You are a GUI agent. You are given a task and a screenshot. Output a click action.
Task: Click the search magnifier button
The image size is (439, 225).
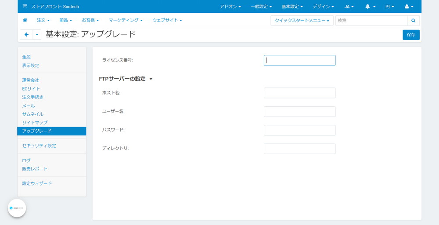click(413, 21)
